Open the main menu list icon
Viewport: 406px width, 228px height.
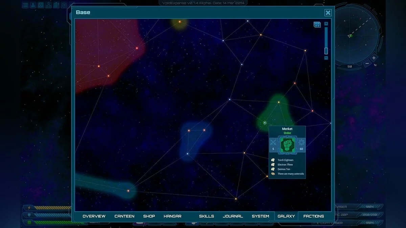point(25,5)
